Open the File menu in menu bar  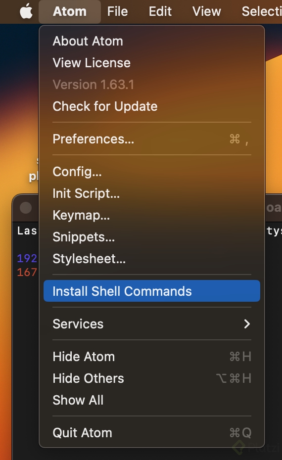click(117, 12)
